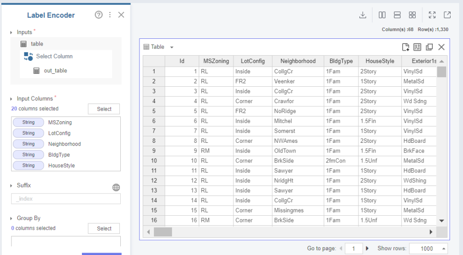This screenshot has height=255, width=463.
Task: Close the Table pane
Action: point(441,47)
